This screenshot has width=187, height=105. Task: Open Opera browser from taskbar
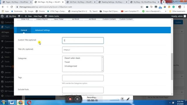29,102
